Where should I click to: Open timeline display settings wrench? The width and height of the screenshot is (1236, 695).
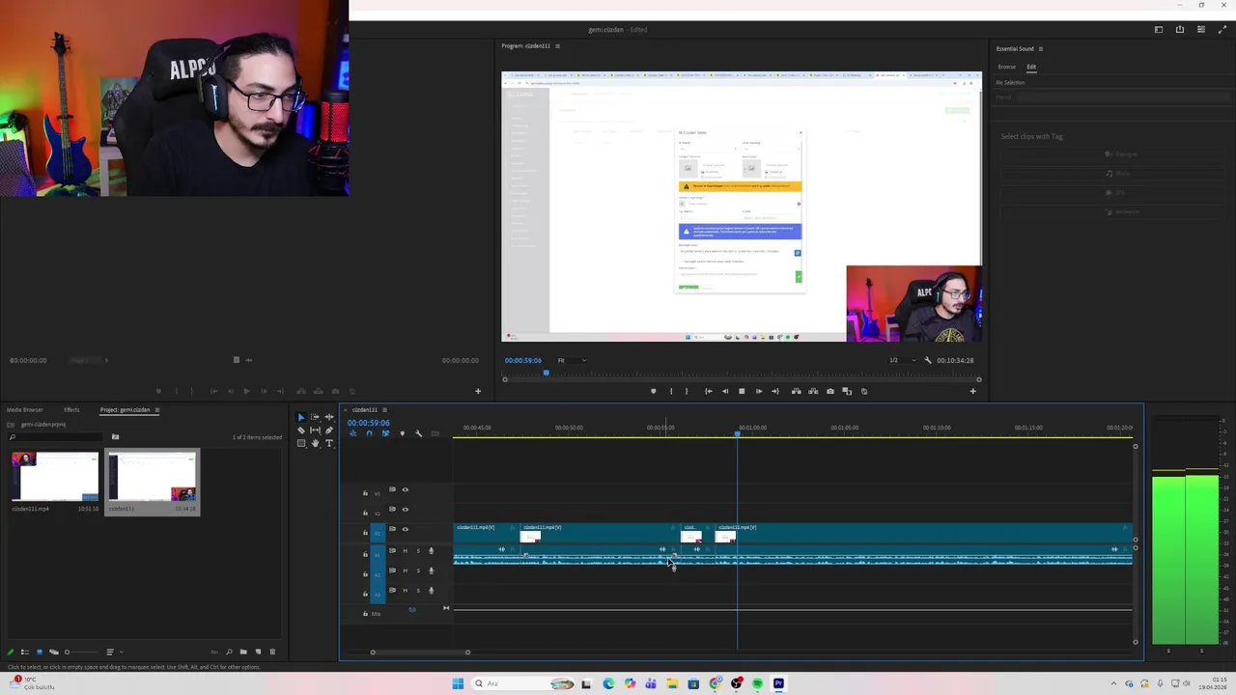[x=418, y=433]
